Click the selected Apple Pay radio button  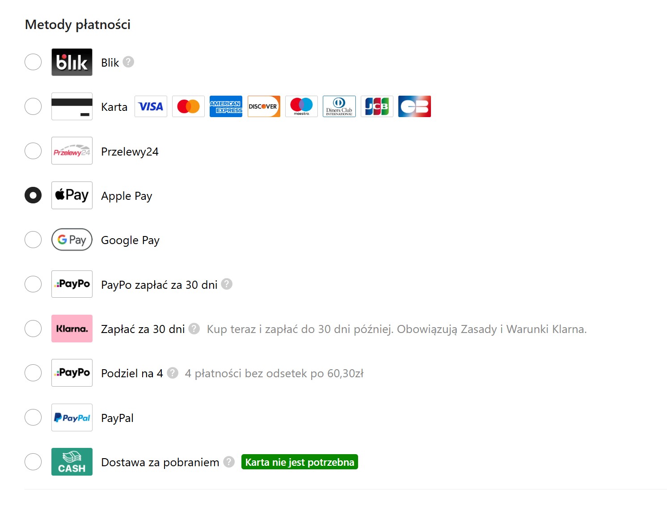point(33,195)
